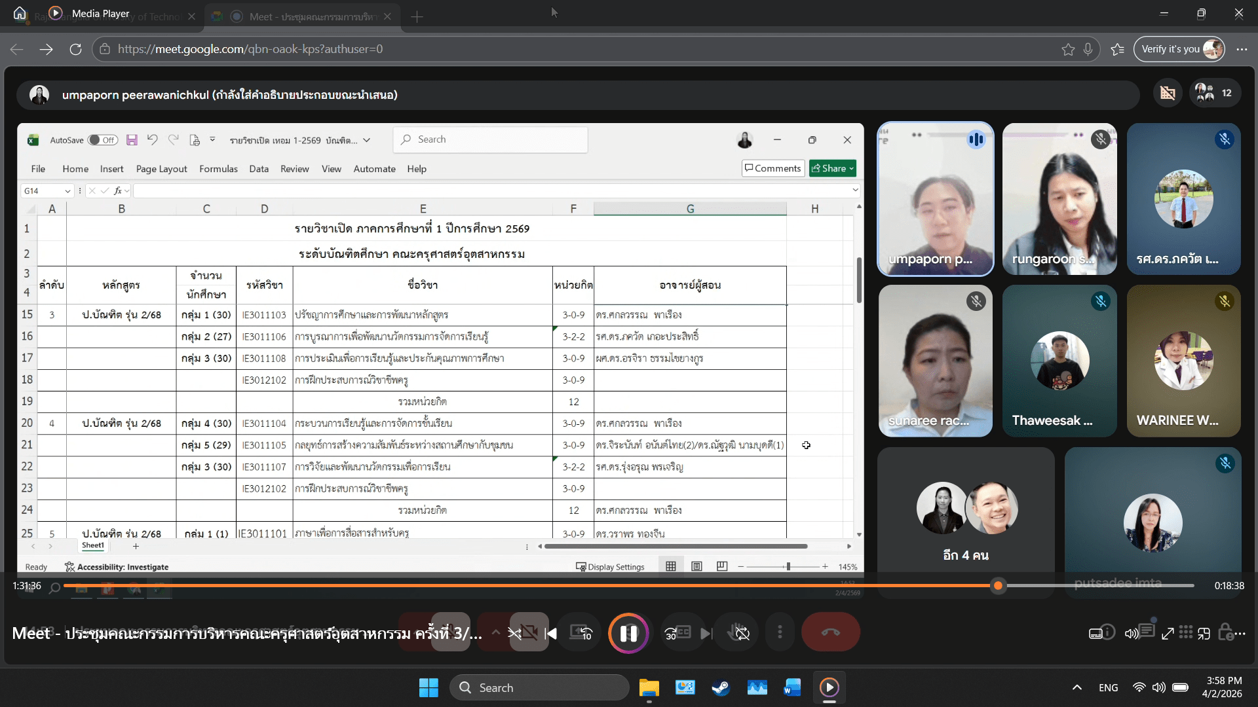Open the media player volume control
The image size is (1258, 707).
(x=1131, y=633)
